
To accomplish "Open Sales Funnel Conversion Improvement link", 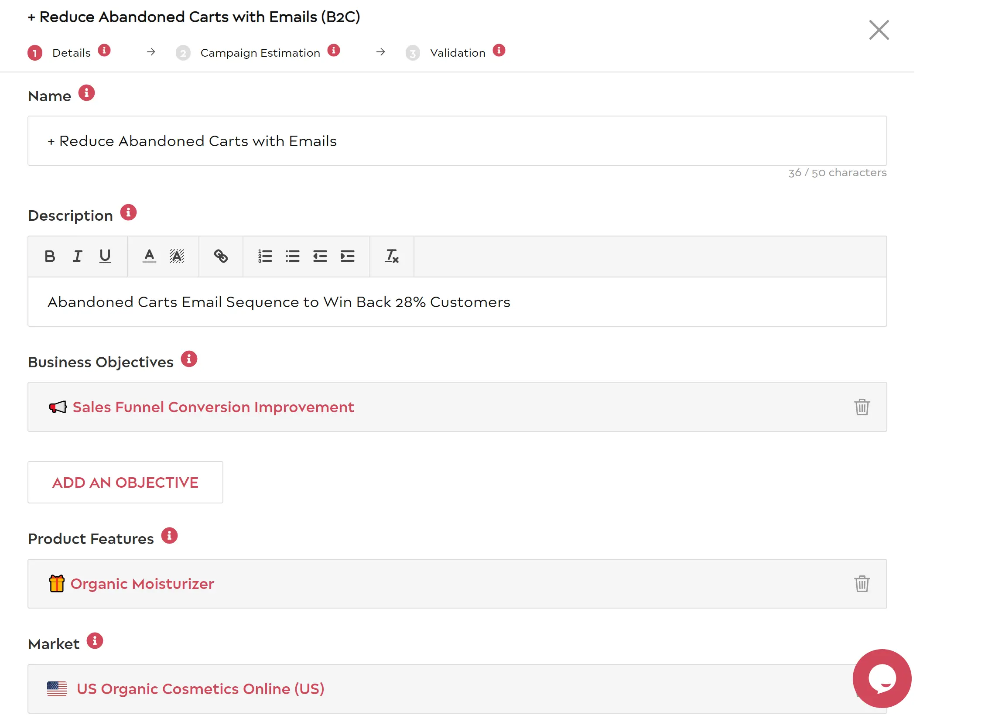I will pos(214,407).
